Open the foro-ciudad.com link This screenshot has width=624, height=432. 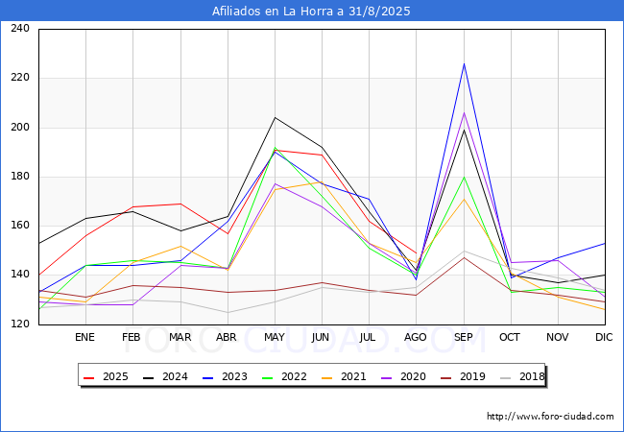(x=550, y=417)
